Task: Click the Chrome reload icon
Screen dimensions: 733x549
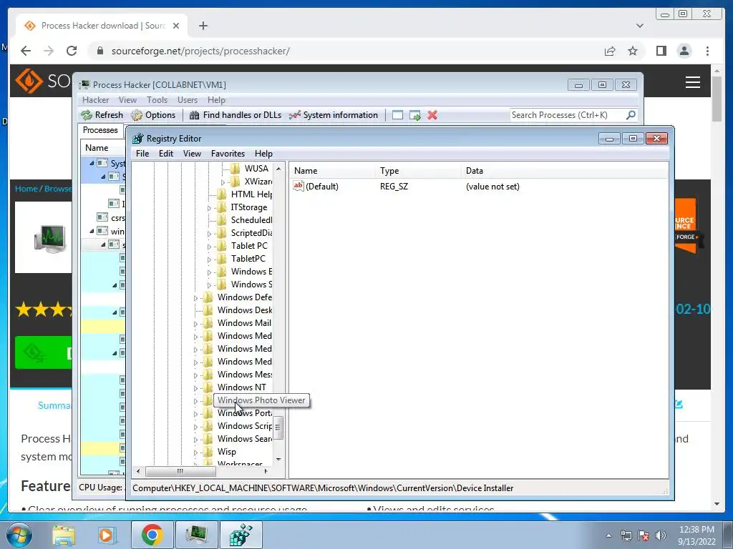Action: [72, 51]
